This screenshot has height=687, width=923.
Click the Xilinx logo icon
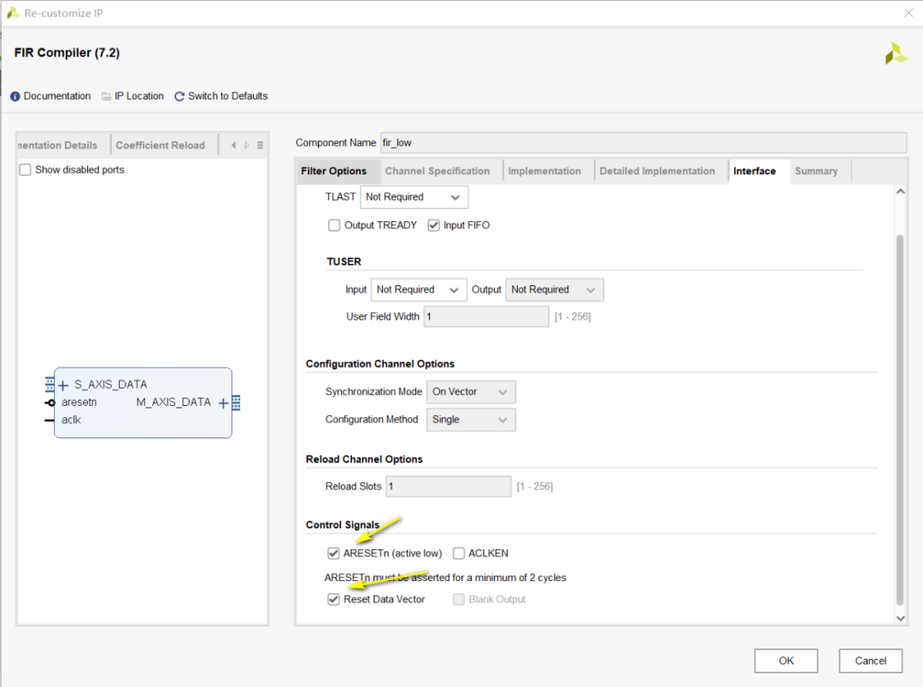(896, 54)
